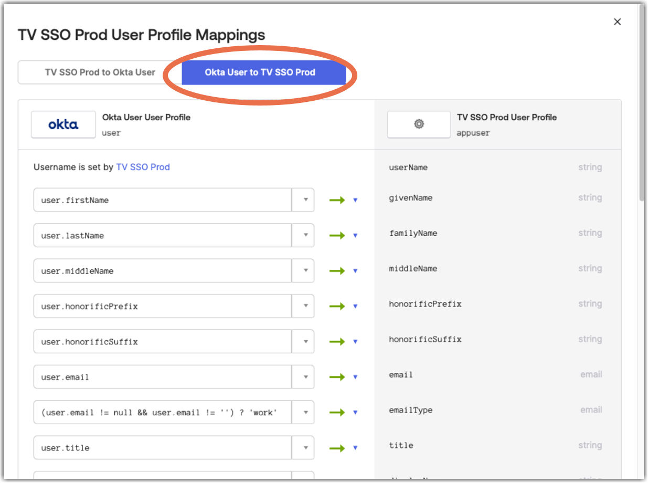Select the emailType attribute label
This screenshot has height=483, width=648.
tap(411, 410)
